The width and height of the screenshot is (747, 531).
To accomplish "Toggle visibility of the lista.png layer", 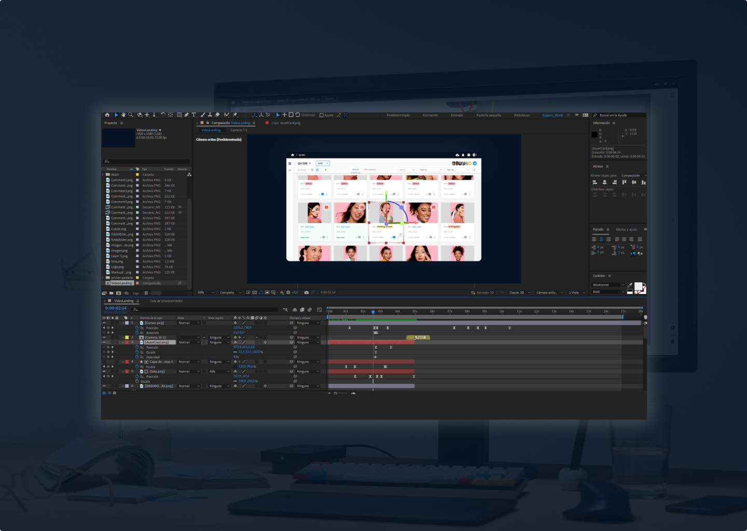I will [104, 372].
